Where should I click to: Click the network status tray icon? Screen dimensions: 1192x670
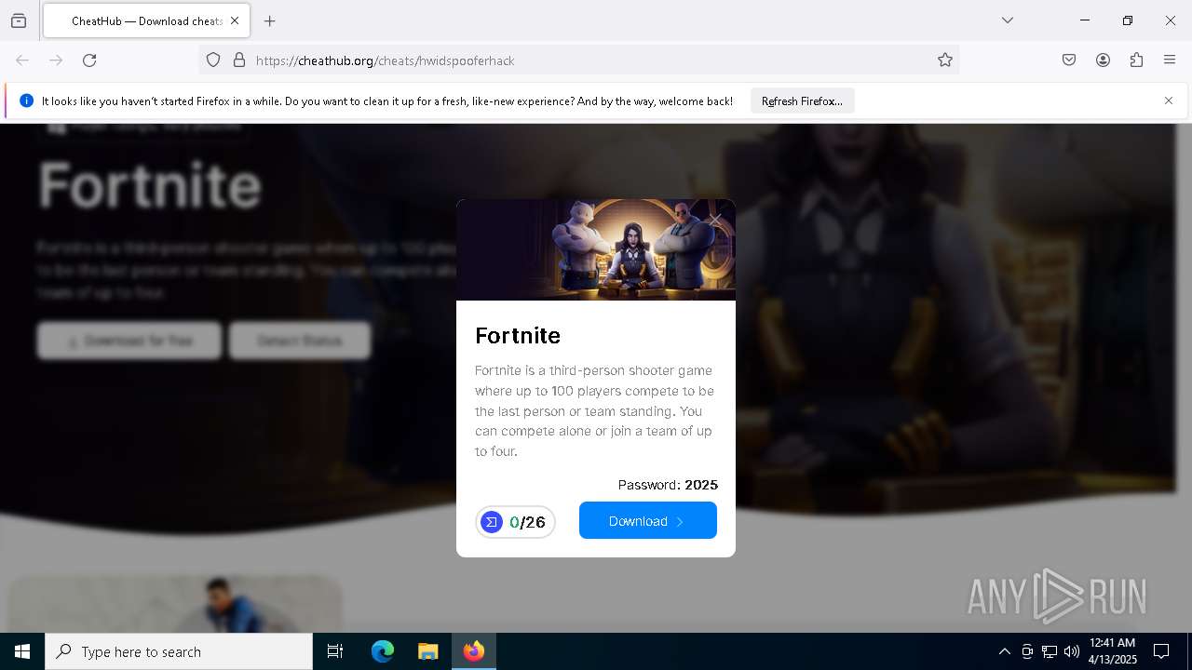1050,651
